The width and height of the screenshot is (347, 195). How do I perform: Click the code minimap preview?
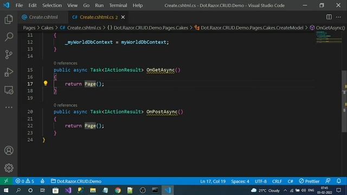329,37
